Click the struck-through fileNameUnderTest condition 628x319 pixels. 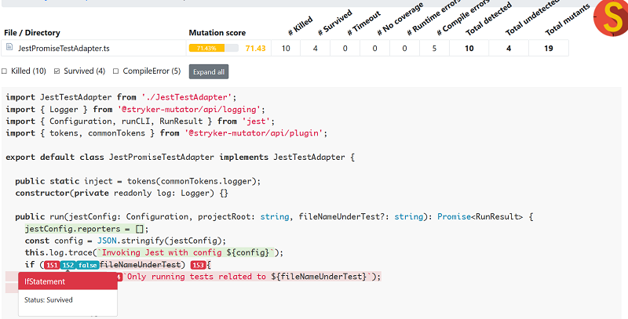point(141,265)
